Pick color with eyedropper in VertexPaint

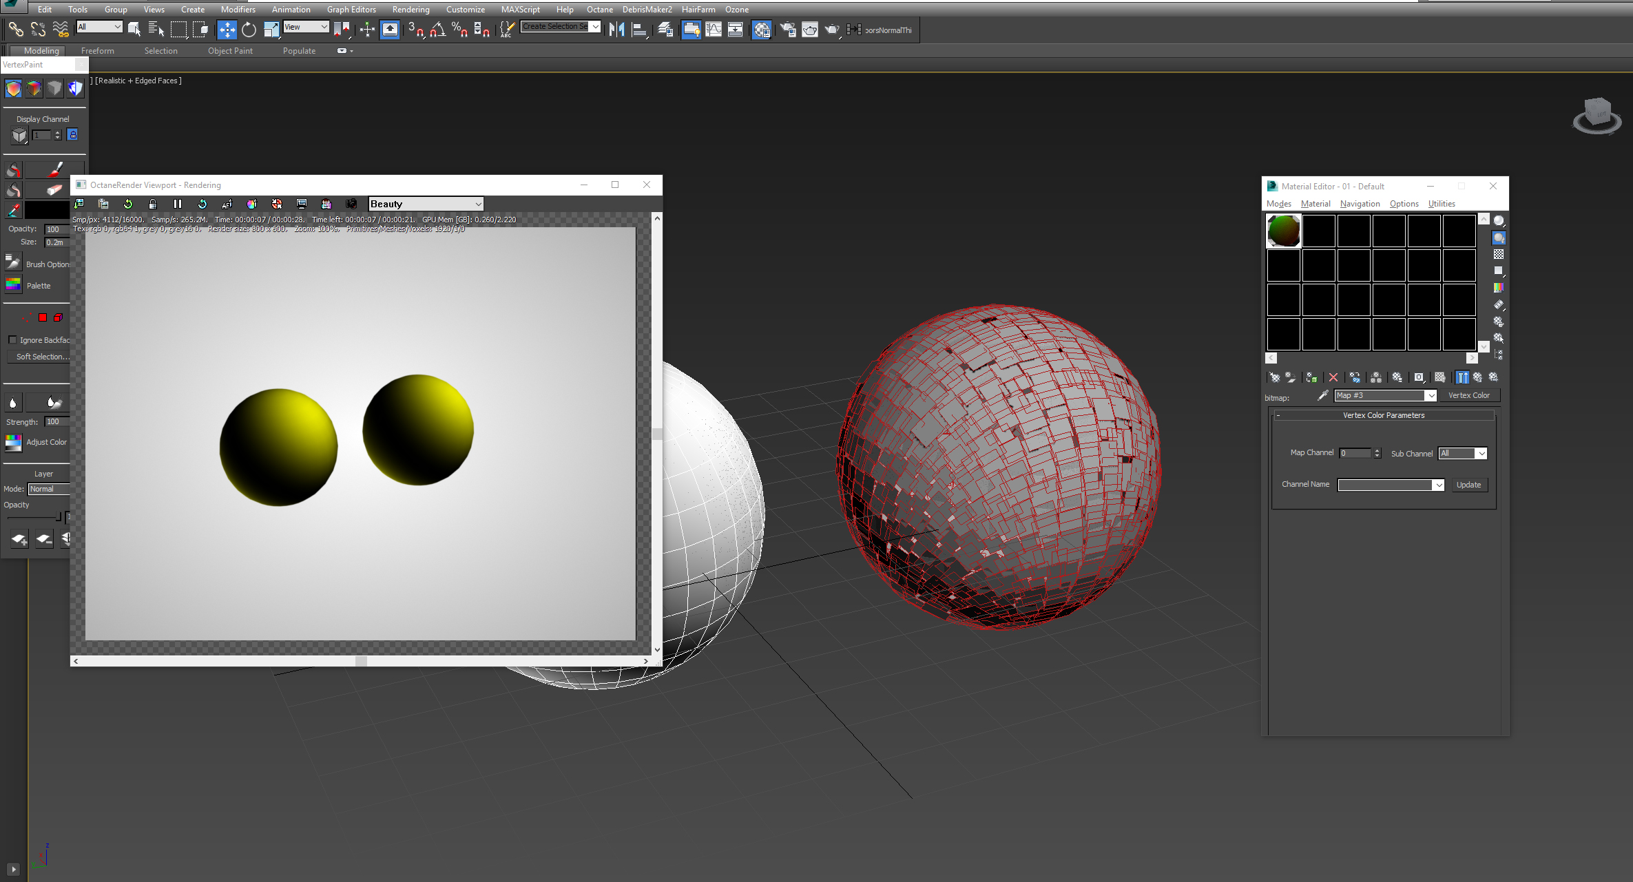pyautogui.click(x=13, y=210)
